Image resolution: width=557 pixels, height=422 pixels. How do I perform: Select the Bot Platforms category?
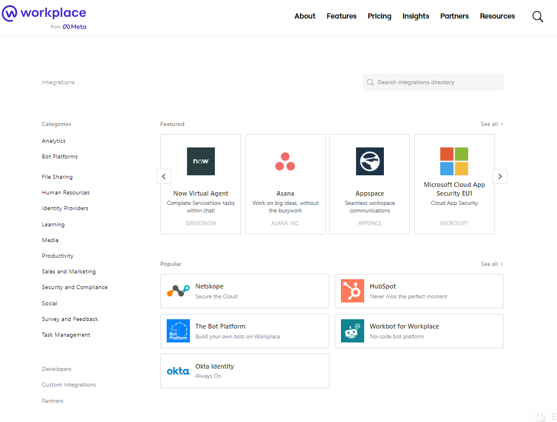pos(60,157)
